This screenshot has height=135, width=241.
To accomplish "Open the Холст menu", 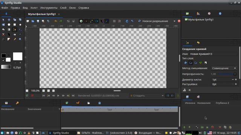I will coord(34,7).
